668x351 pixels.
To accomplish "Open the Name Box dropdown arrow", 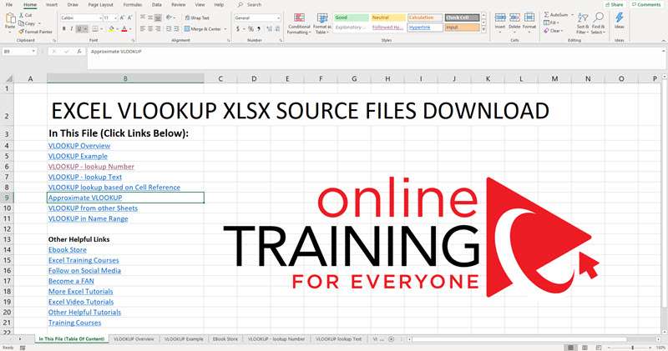I will 33,52.
